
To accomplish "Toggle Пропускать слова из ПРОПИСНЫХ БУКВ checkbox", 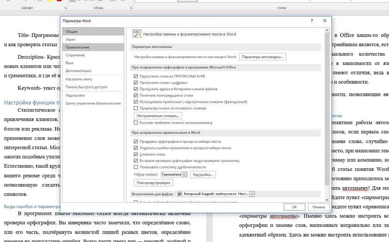I will [136, 76].
